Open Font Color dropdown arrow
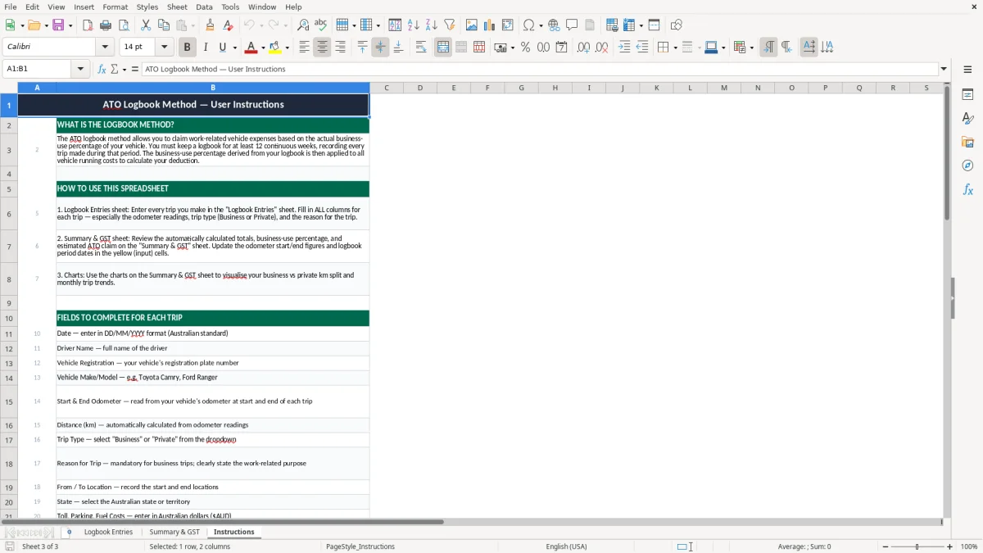 262,48
